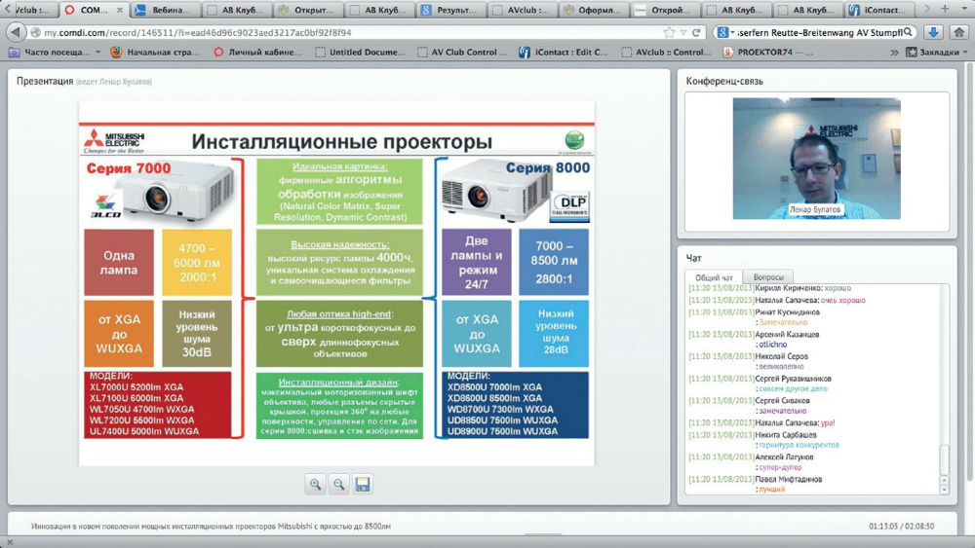This screenshot has width=975, height=548.
Task: Bookmark this page with the star icon
Action: click(669, 32)
